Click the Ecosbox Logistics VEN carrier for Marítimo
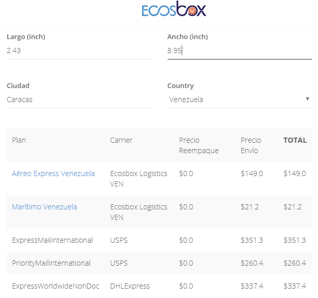 click(138, 212)
